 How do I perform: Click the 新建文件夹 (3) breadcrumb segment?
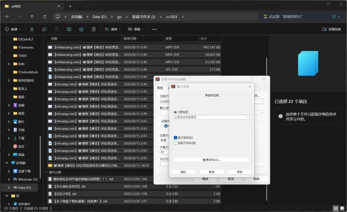coord(144,16)
